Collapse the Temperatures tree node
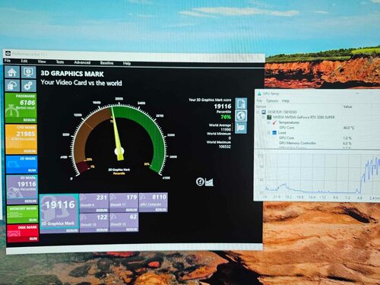The height and width of the screenshot is (285, 380). click(268, 122)
